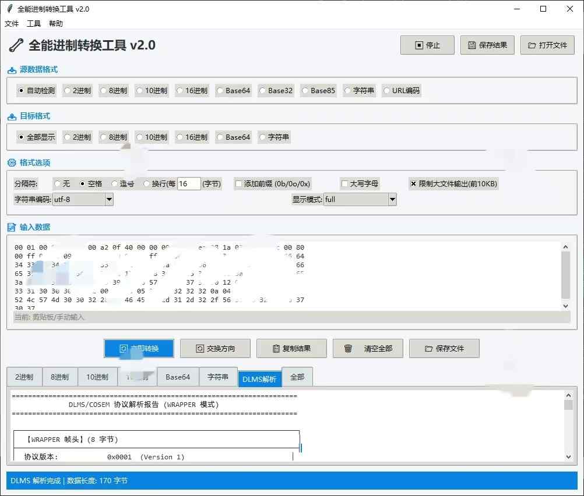Click the feather app icon in the title bar

click(10, 9)
